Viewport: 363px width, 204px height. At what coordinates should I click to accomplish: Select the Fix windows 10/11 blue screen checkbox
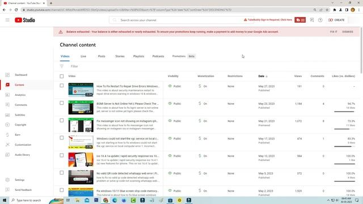pyautogui.click(x=62, y=190)
